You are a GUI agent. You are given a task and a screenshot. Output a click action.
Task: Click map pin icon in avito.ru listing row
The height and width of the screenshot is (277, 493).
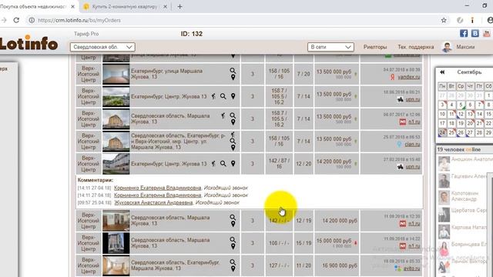click(x=233, y=269)
